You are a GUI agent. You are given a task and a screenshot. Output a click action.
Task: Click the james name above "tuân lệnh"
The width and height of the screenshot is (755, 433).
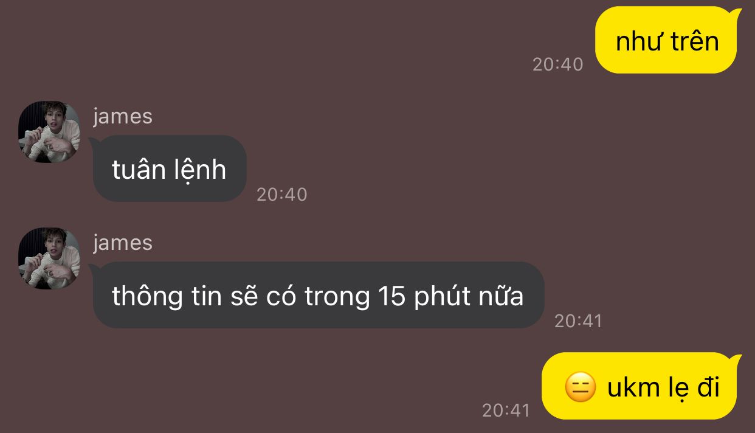click(x=123, y=116)
